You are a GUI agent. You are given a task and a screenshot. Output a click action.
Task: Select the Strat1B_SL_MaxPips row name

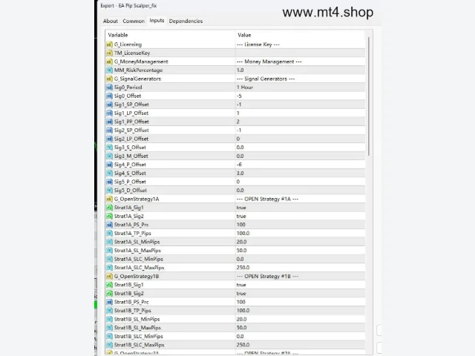click(x=137, y=328)
